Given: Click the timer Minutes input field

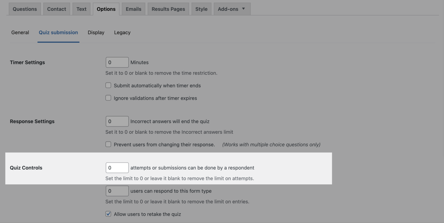Looking at the screenshot, I should pos(117,62).
